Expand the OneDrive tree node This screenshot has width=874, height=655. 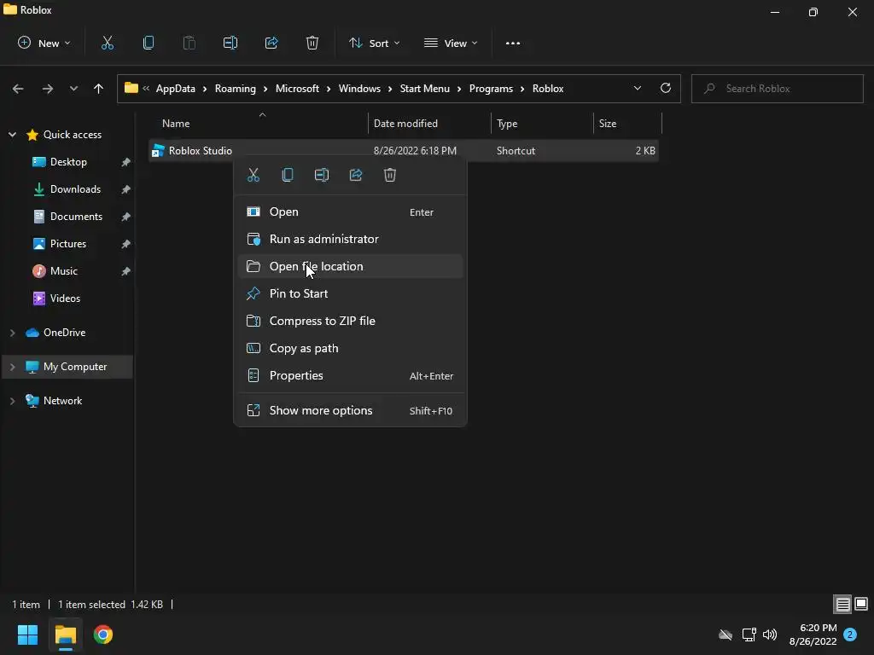click(12, 333)
